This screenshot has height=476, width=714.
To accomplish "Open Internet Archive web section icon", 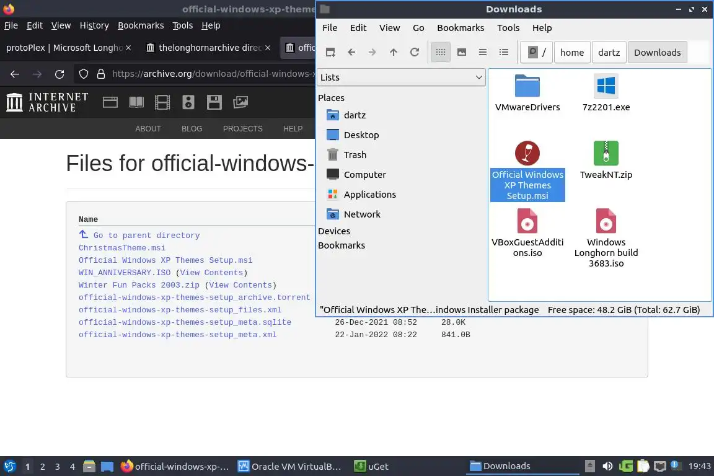I will click(110, 102).
